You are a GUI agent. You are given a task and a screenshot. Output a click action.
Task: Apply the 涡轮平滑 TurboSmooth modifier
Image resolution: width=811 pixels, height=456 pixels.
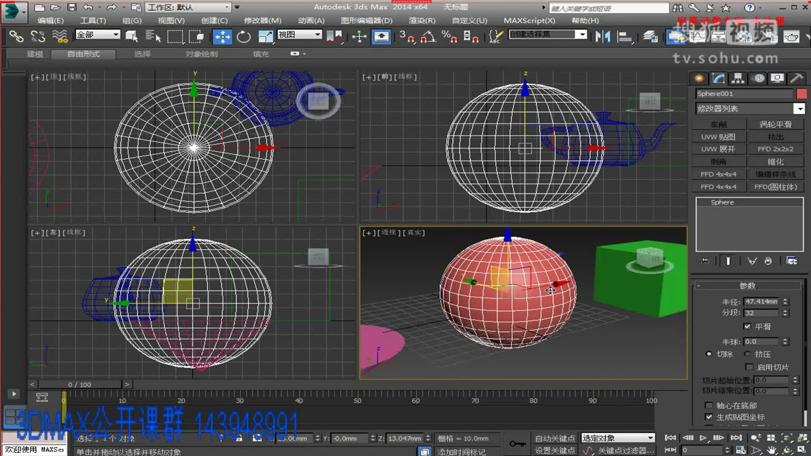tap(776, 124)
